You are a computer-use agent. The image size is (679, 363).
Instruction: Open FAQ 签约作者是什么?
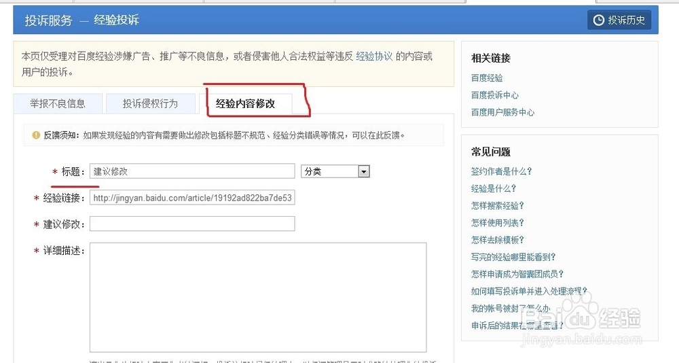click(502, 171)
